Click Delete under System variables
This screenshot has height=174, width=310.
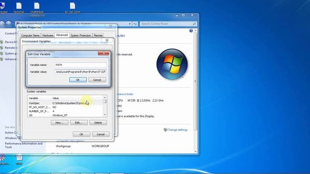(98, 123)
